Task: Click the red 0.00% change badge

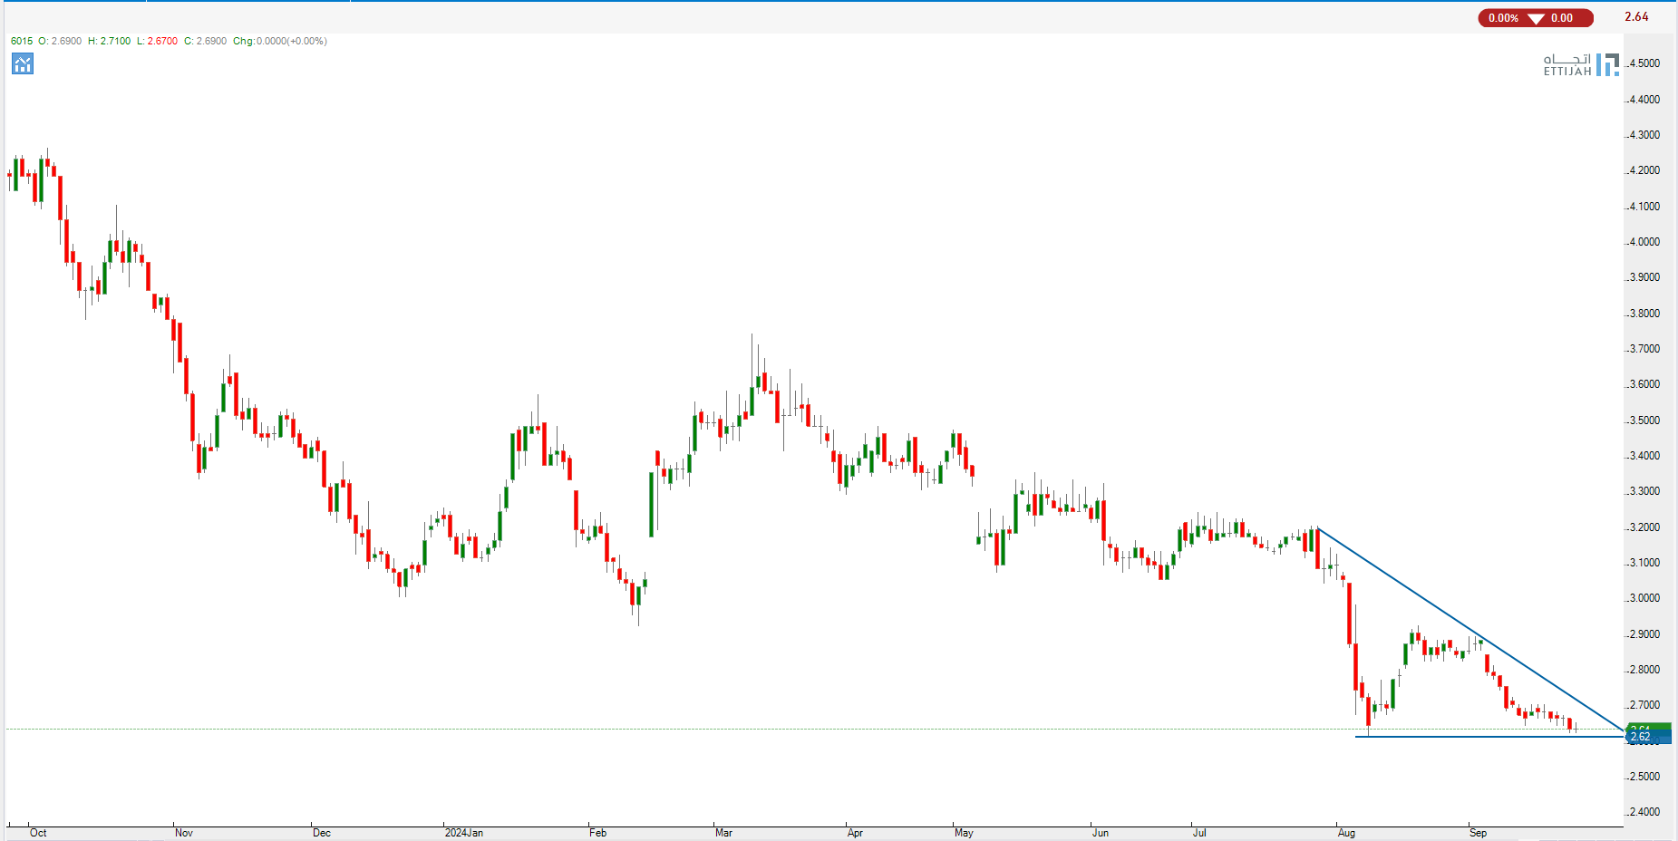Action: coord(1503,18)
